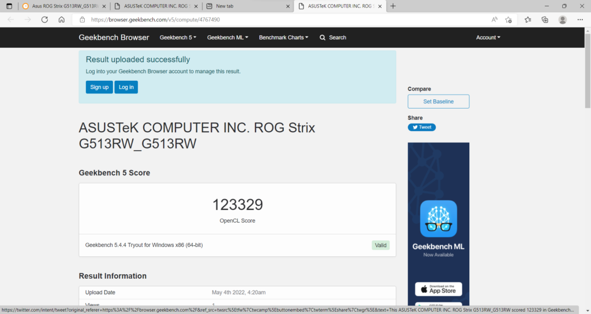This screenshot has width=591, height=314.
Task: Close the New tab tab
Action: point(288,6)
